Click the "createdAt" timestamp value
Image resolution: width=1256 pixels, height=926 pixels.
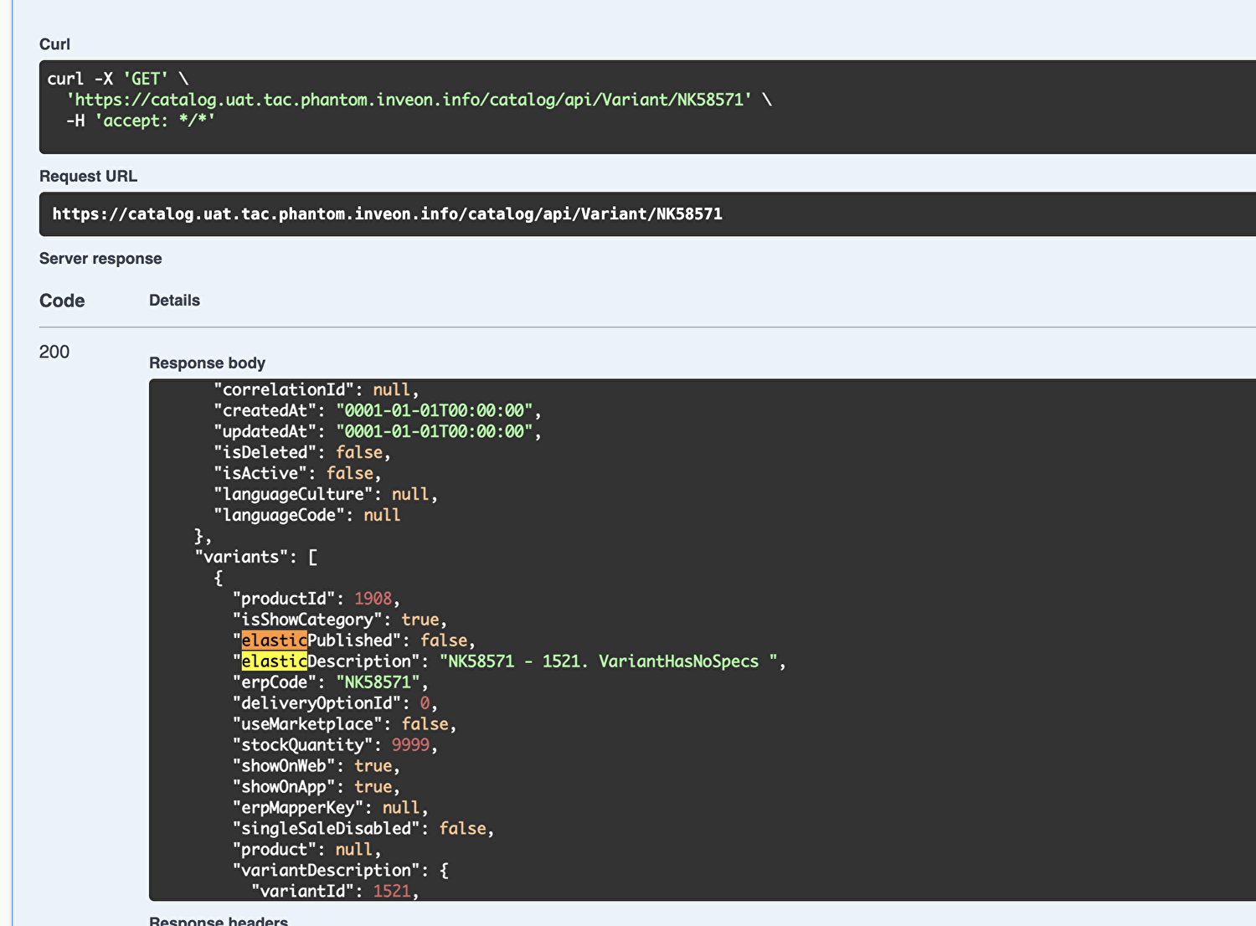(x=435, y=410)
